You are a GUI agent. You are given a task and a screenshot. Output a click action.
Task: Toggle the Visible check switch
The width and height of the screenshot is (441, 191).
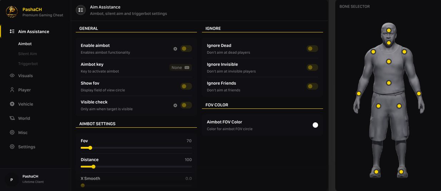point(186,105)
